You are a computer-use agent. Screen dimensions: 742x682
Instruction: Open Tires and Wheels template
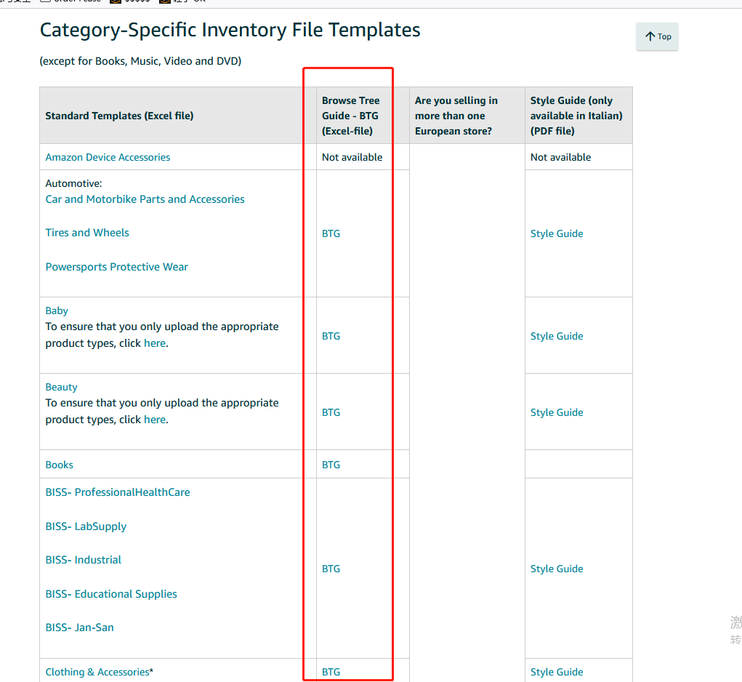(87, 233)
